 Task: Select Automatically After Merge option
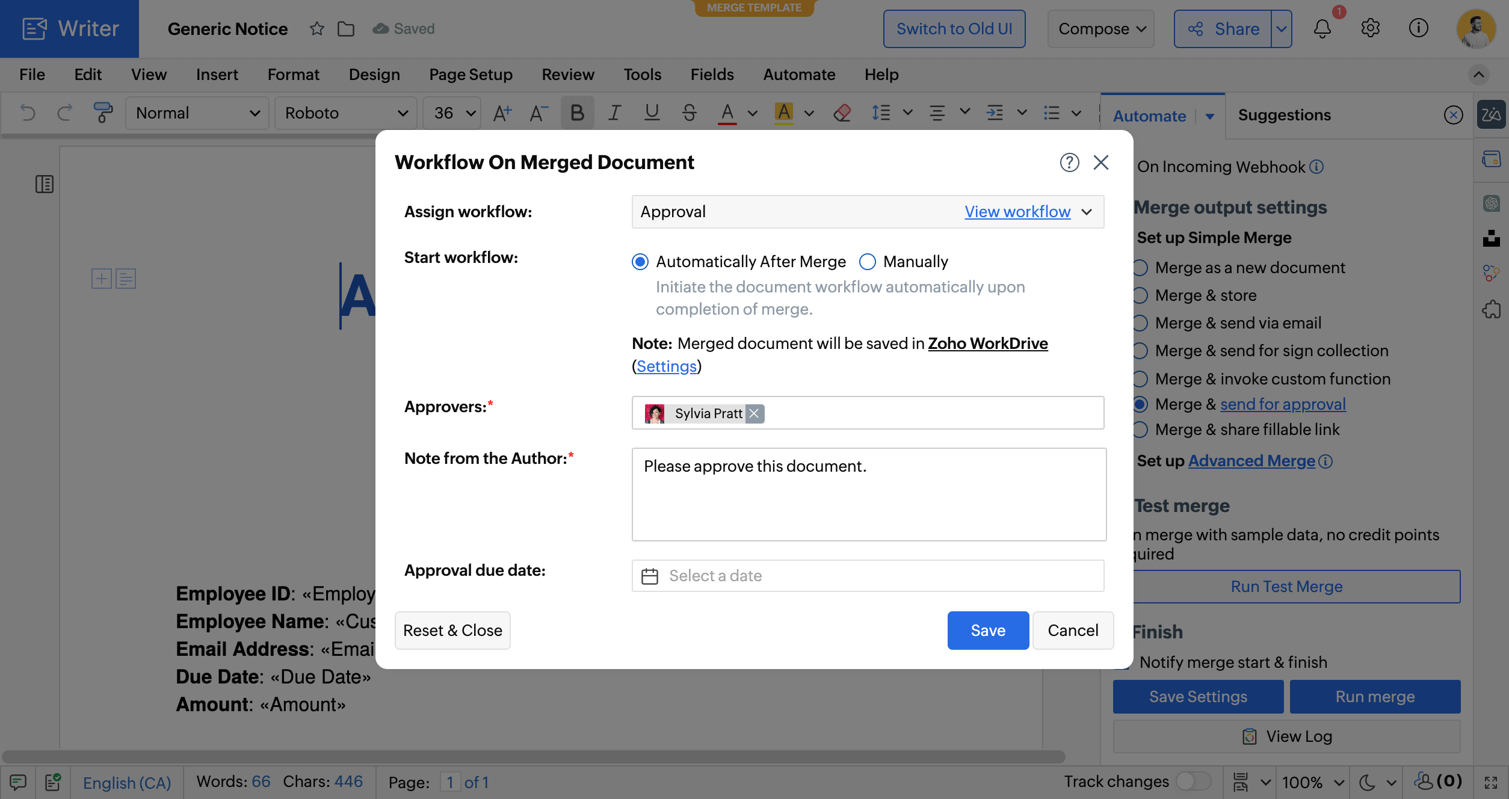pyautogui.click(x=640, y=262)
